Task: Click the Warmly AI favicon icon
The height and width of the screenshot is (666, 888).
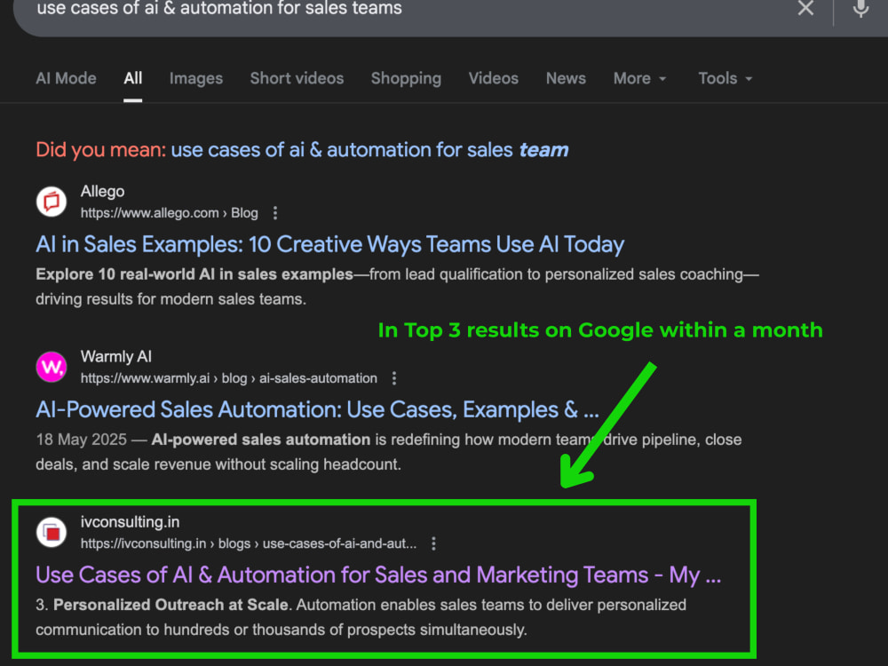Action: pyautogui.click(x=52, y=367)
